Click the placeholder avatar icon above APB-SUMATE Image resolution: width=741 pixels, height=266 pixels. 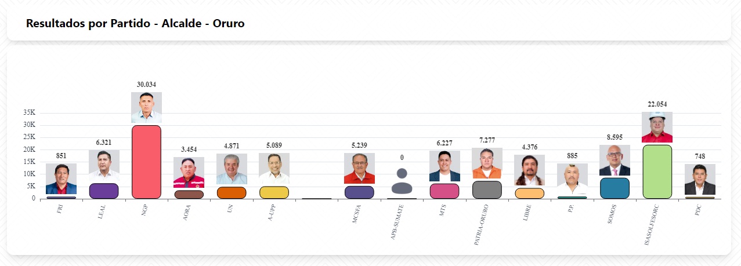402,181
